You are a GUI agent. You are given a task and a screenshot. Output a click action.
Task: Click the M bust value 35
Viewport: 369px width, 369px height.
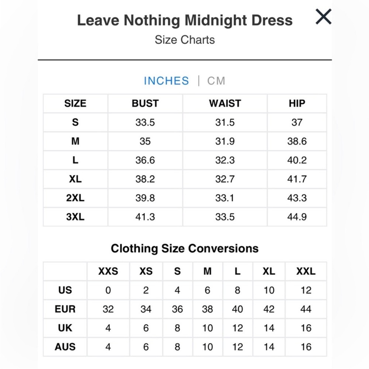click(145, 141)
